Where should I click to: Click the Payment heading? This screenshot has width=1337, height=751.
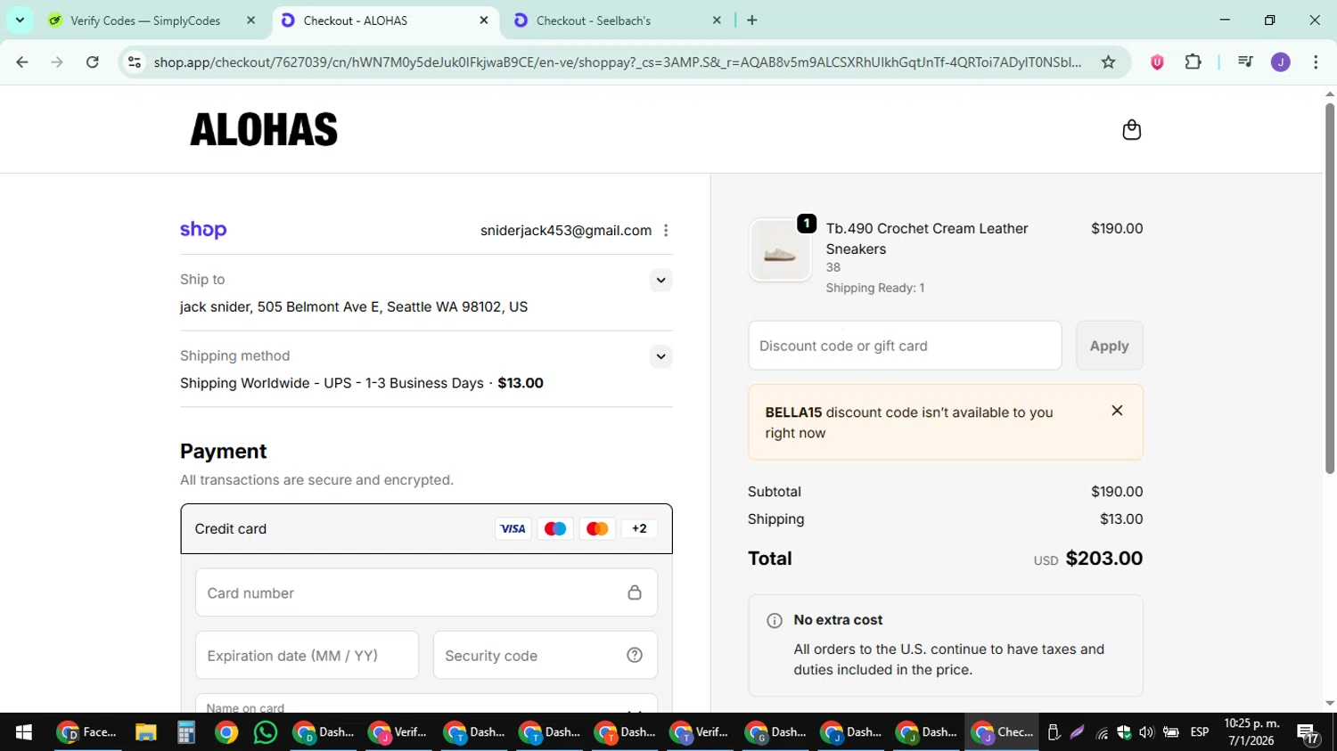coord(224,451)
